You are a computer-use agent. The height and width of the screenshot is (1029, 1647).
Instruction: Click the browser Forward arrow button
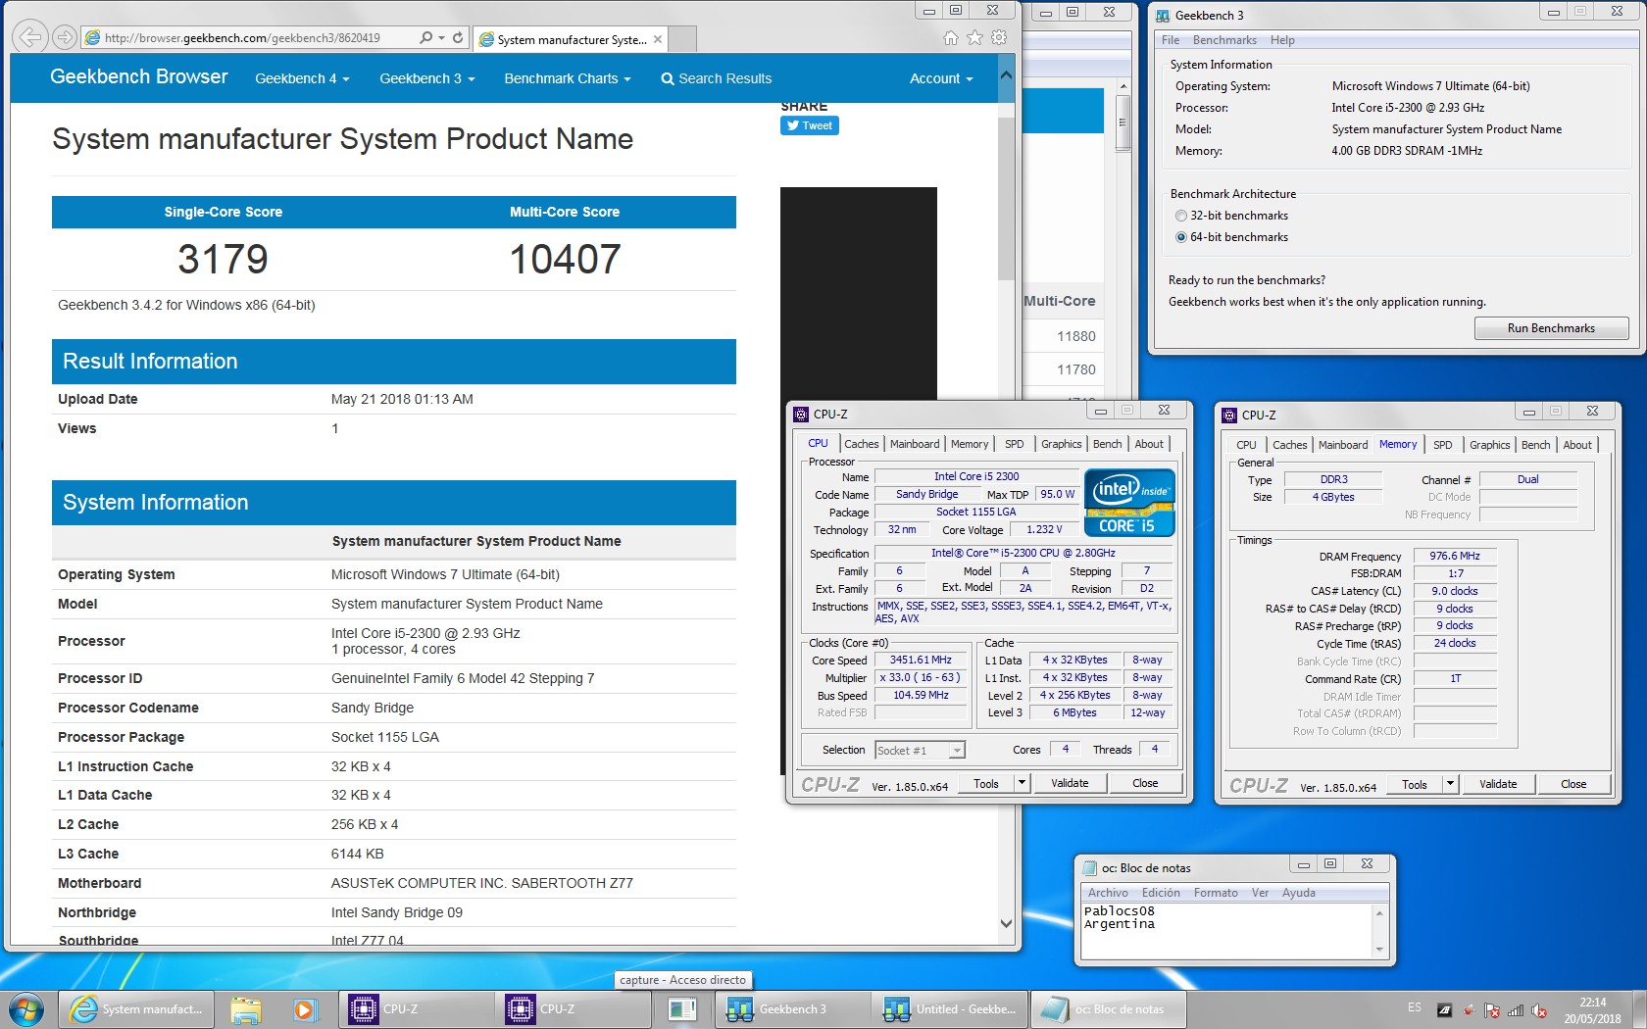65,37
